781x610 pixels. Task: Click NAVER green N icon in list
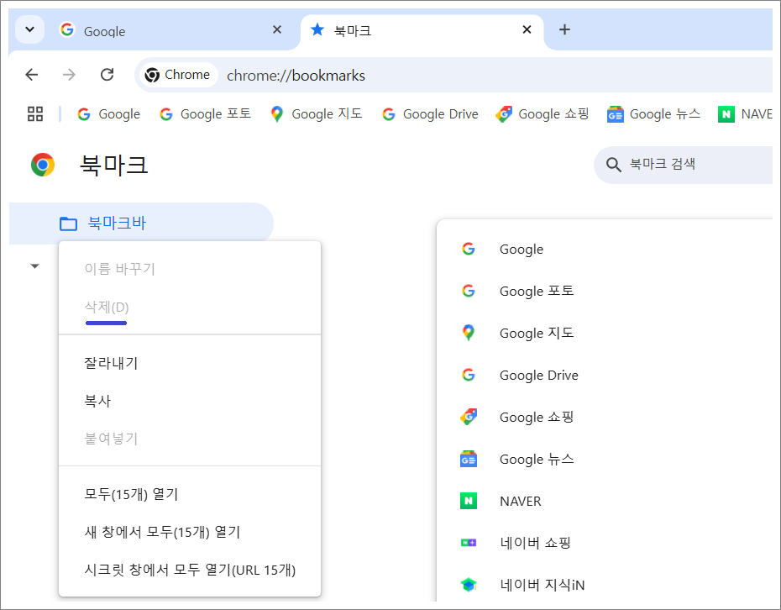click(x=469, y=501)
